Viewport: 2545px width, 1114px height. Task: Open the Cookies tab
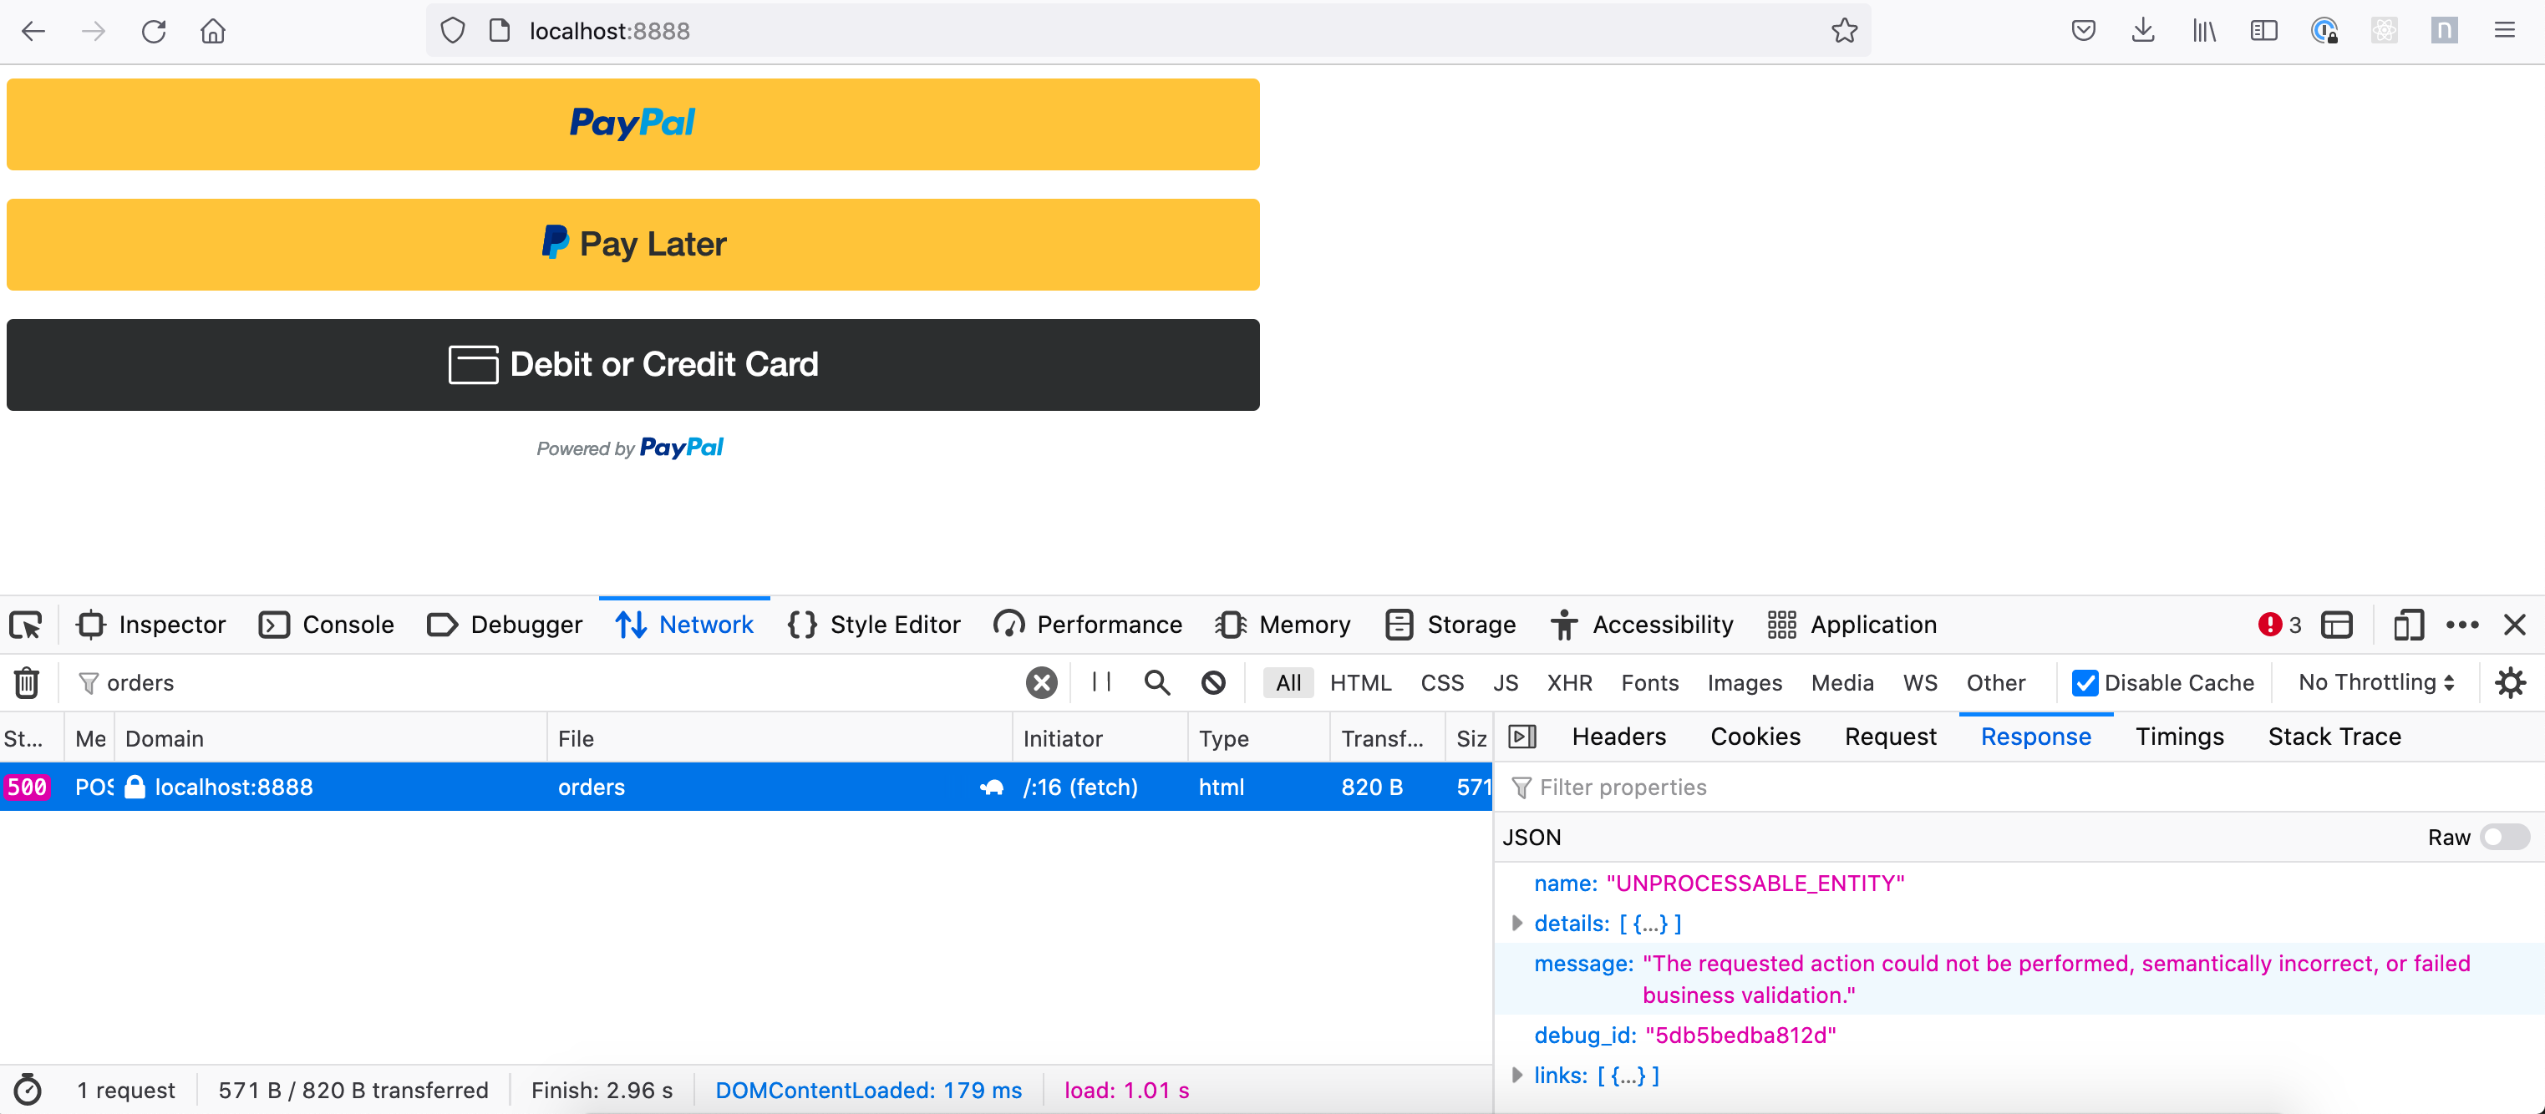(1755, 737)
